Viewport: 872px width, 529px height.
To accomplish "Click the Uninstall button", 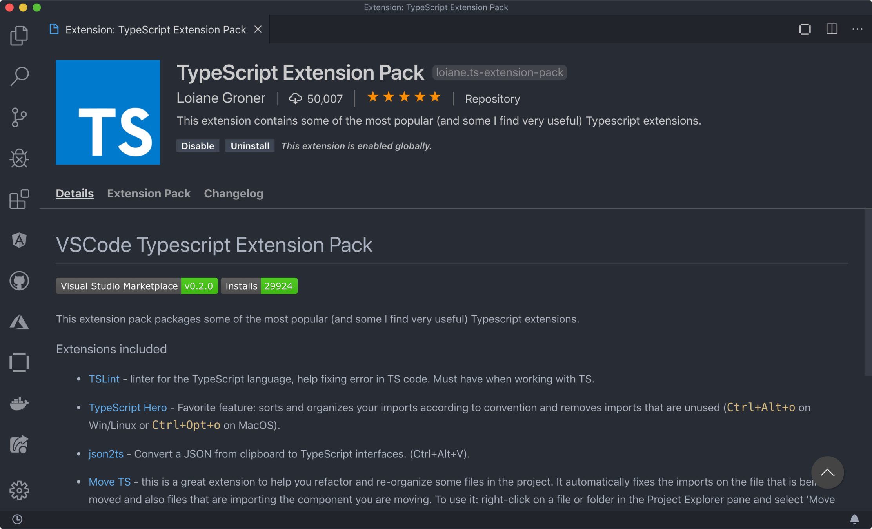I will (x=250, y=146).
